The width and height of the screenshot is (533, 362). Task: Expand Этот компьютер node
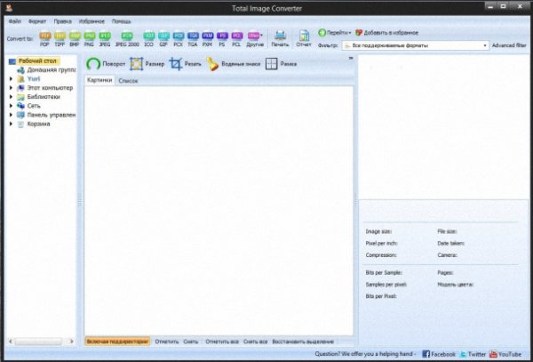click(x=11, y=88)
